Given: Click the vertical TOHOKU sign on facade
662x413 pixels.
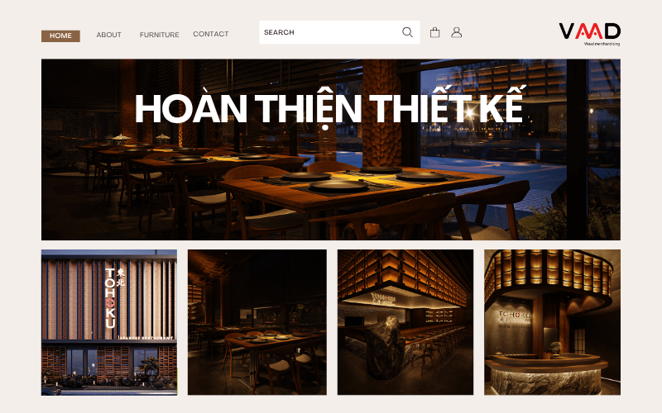Looking at the screenshot, I should (x=111, y=298).
